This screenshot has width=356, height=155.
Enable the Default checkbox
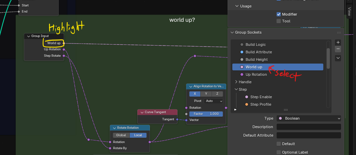279,144
